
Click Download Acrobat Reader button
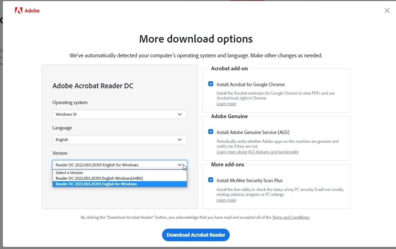(196, 235)
